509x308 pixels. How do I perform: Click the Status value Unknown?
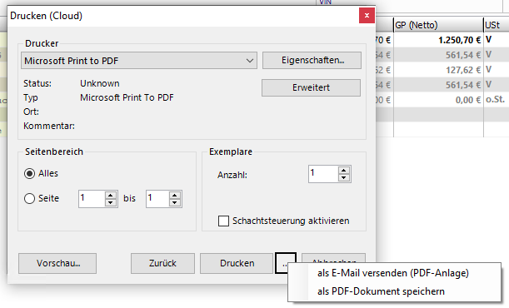(100, 83)
